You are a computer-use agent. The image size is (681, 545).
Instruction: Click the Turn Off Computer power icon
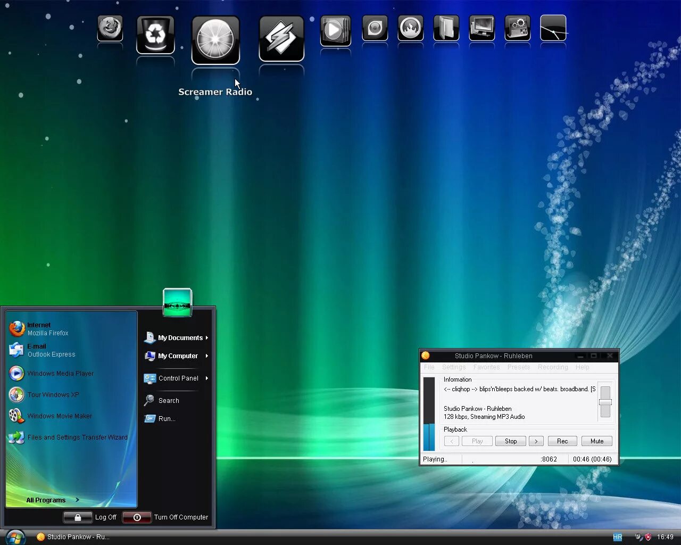pos(137,517)
